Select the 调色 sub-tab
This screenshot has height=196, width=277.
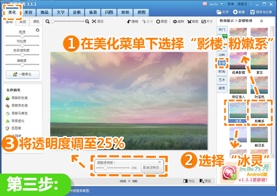pos(36,22)
